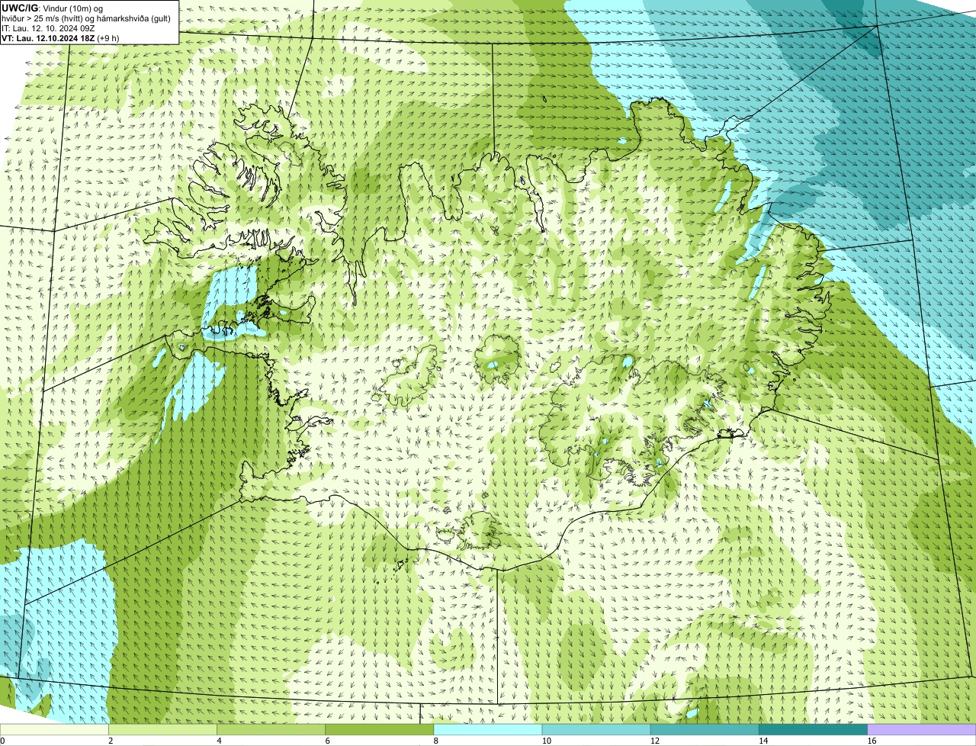Click the teal 12–14 legend swatch
The height and width of the screenshot is (746, 976).
[x=705, y=729]
